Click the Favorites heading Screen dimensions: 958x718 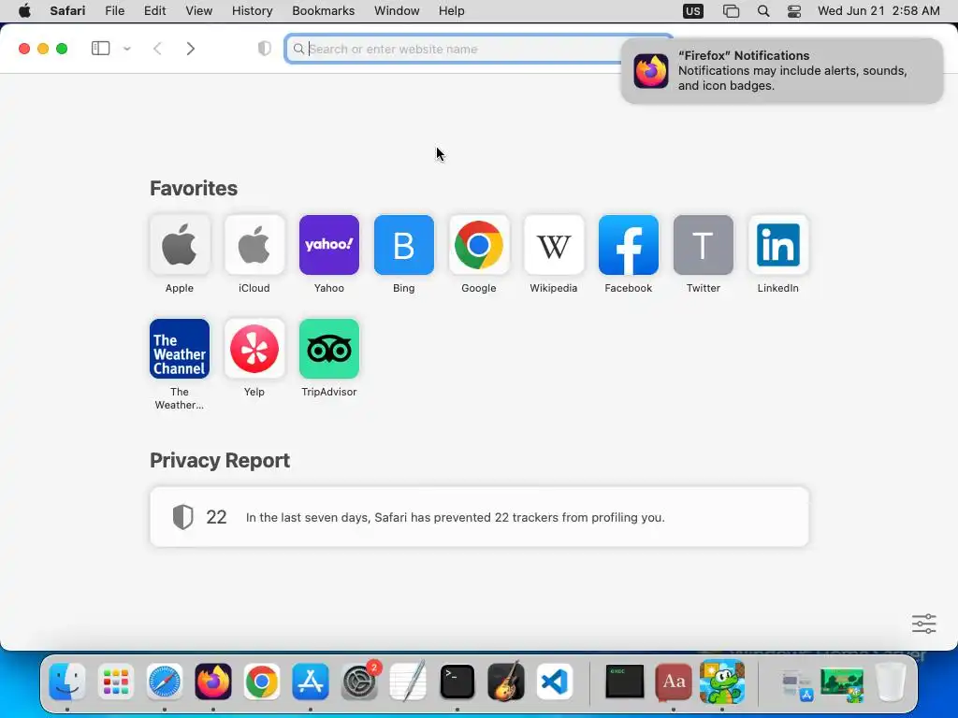194,188
